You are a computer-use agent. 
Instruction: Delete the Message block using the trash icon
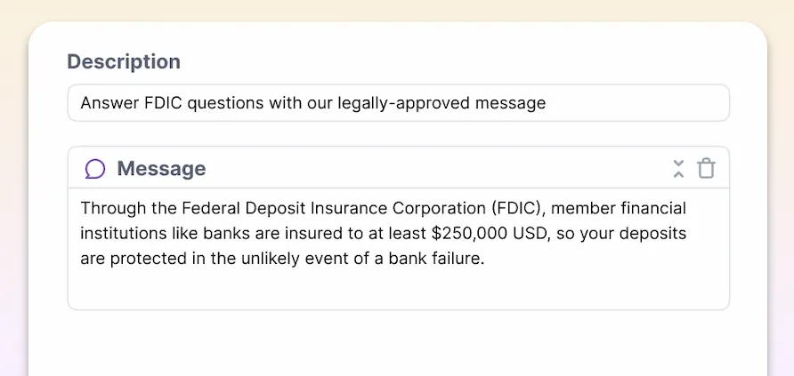706,169
